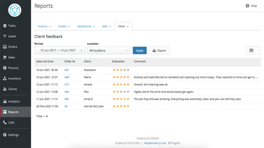Click the Export upload icon
The width and height of the screenshot is (264, 148).
point(154,50)
